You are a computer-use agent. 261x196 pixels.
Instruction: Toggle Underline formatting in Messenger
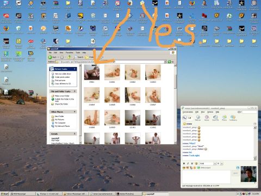pos(192,163)
